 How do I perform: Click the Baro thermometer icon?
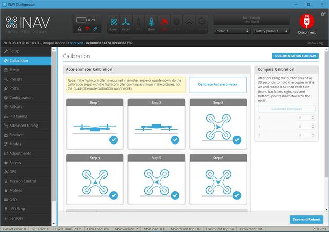151,22
